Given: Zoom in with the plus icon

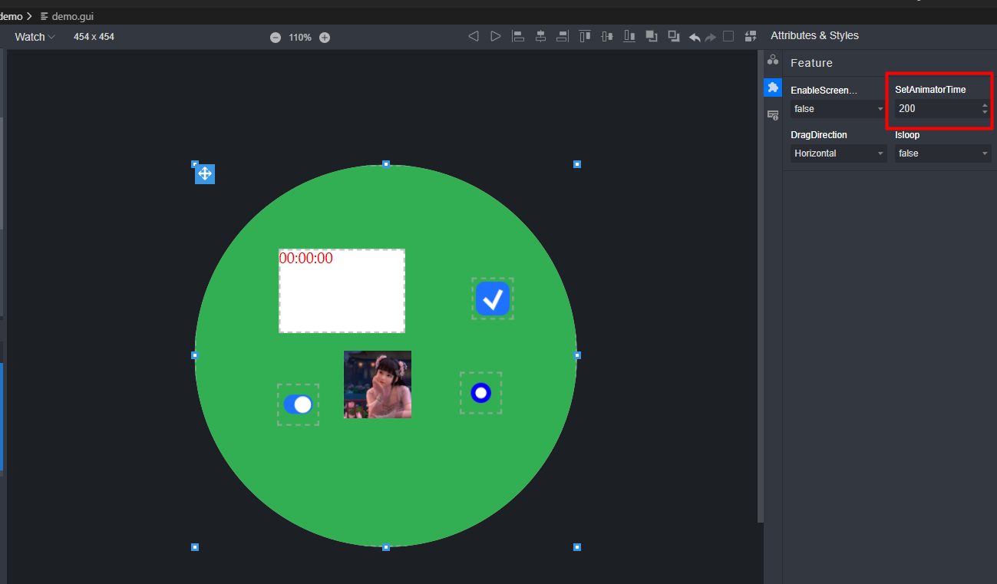Looking at the screenshot, I should tap(325, 38).
